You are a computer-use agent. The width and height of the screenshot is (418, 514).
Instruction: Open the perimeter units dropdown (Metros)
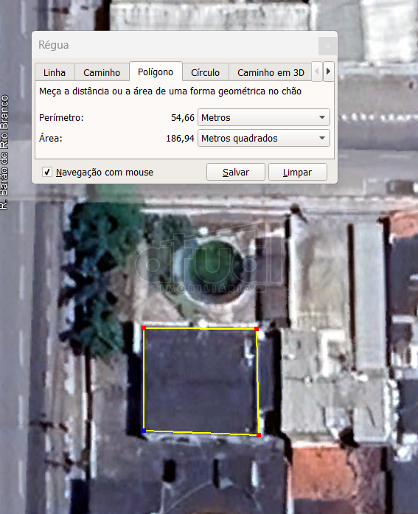[x=264, y=117]
